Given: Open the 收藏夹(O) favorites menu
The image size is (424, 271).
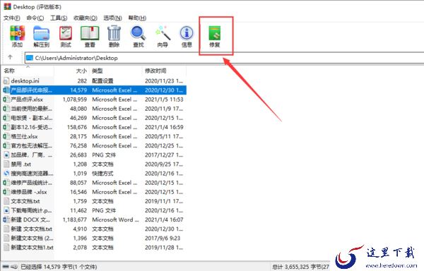Looking at the screenshot, I should click(x=86, y=18).
